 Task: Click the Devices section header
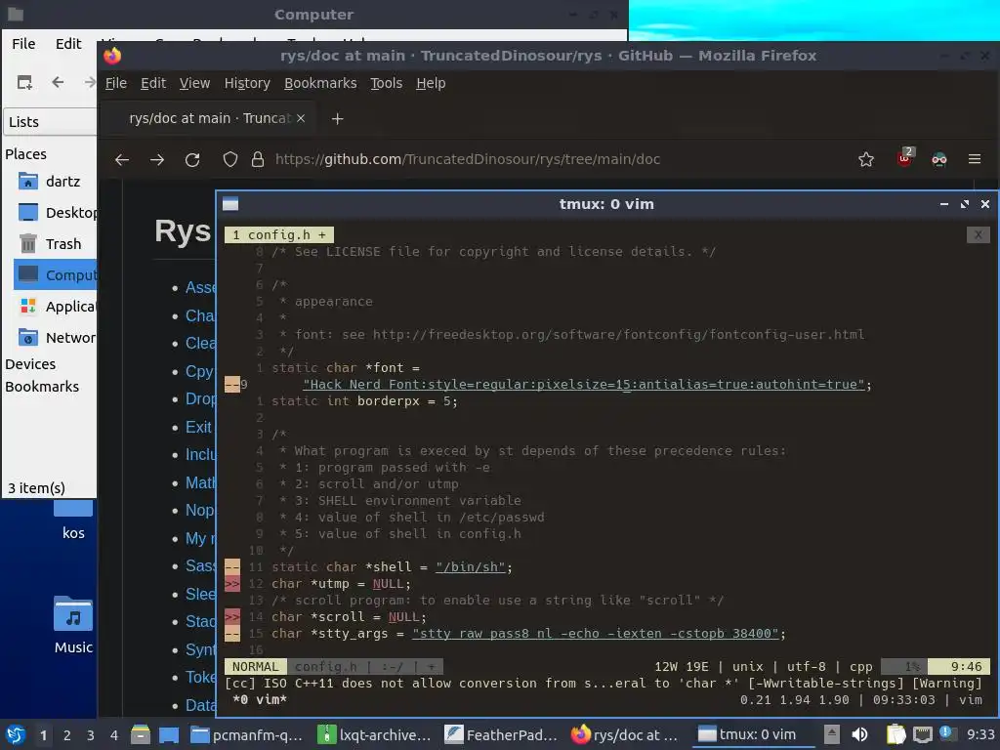(30, 365)
